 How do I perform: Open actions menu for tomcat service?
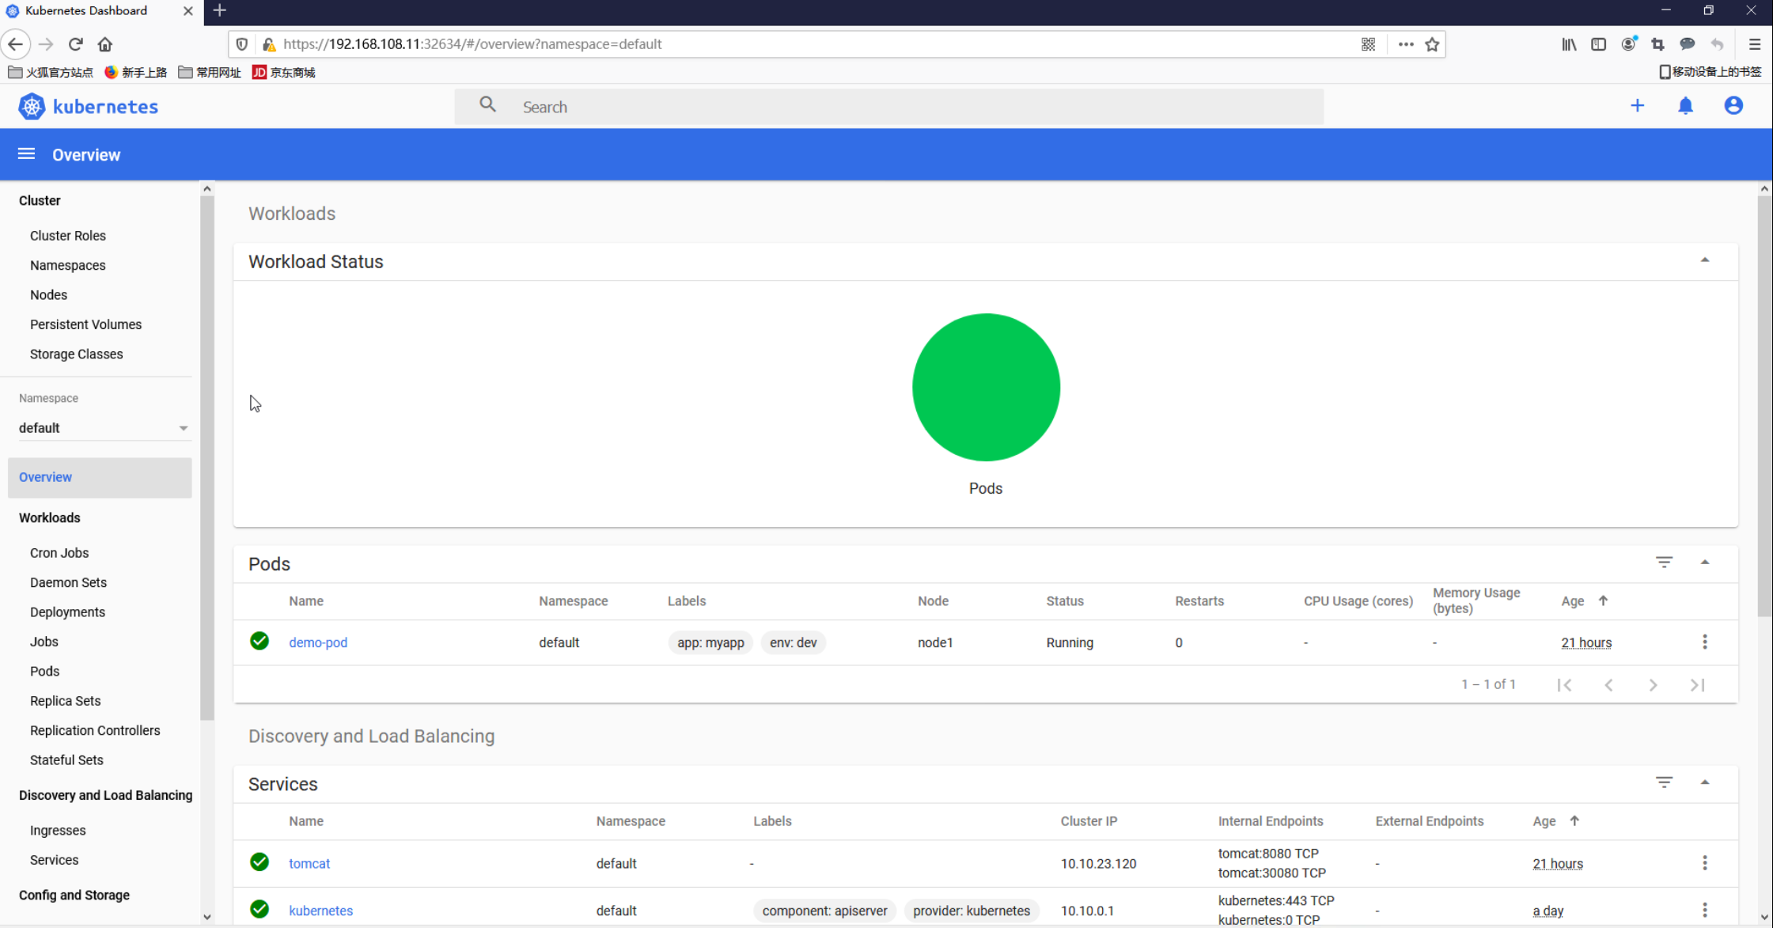point(1704,862)
